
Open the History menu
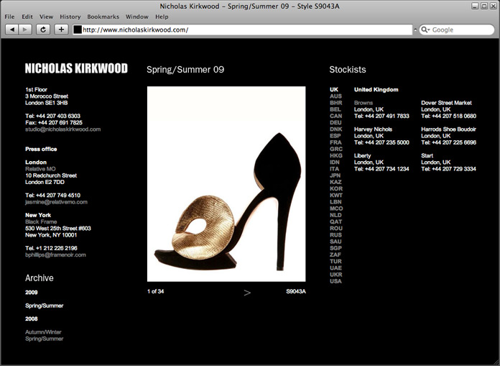coord(70,17)
